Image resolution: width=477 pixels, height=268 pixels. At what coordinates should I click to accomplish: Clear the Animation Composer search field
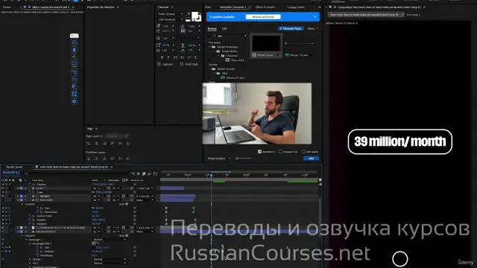pos(245,36)
